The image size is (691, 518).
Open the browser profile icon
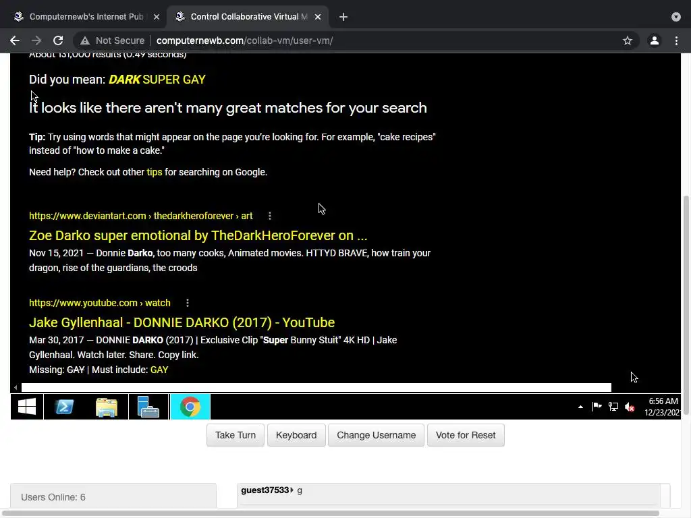(655, 40)
